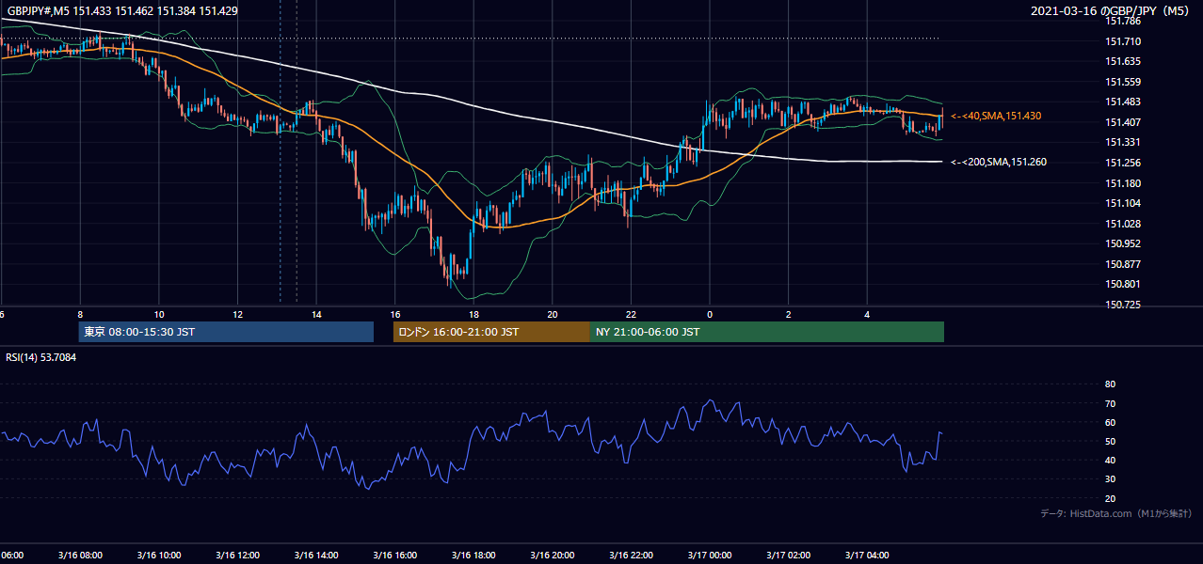Click the 3/16 10:00 date label
The width and height of the screenshot is (1203, 564).
pos(158,555)
